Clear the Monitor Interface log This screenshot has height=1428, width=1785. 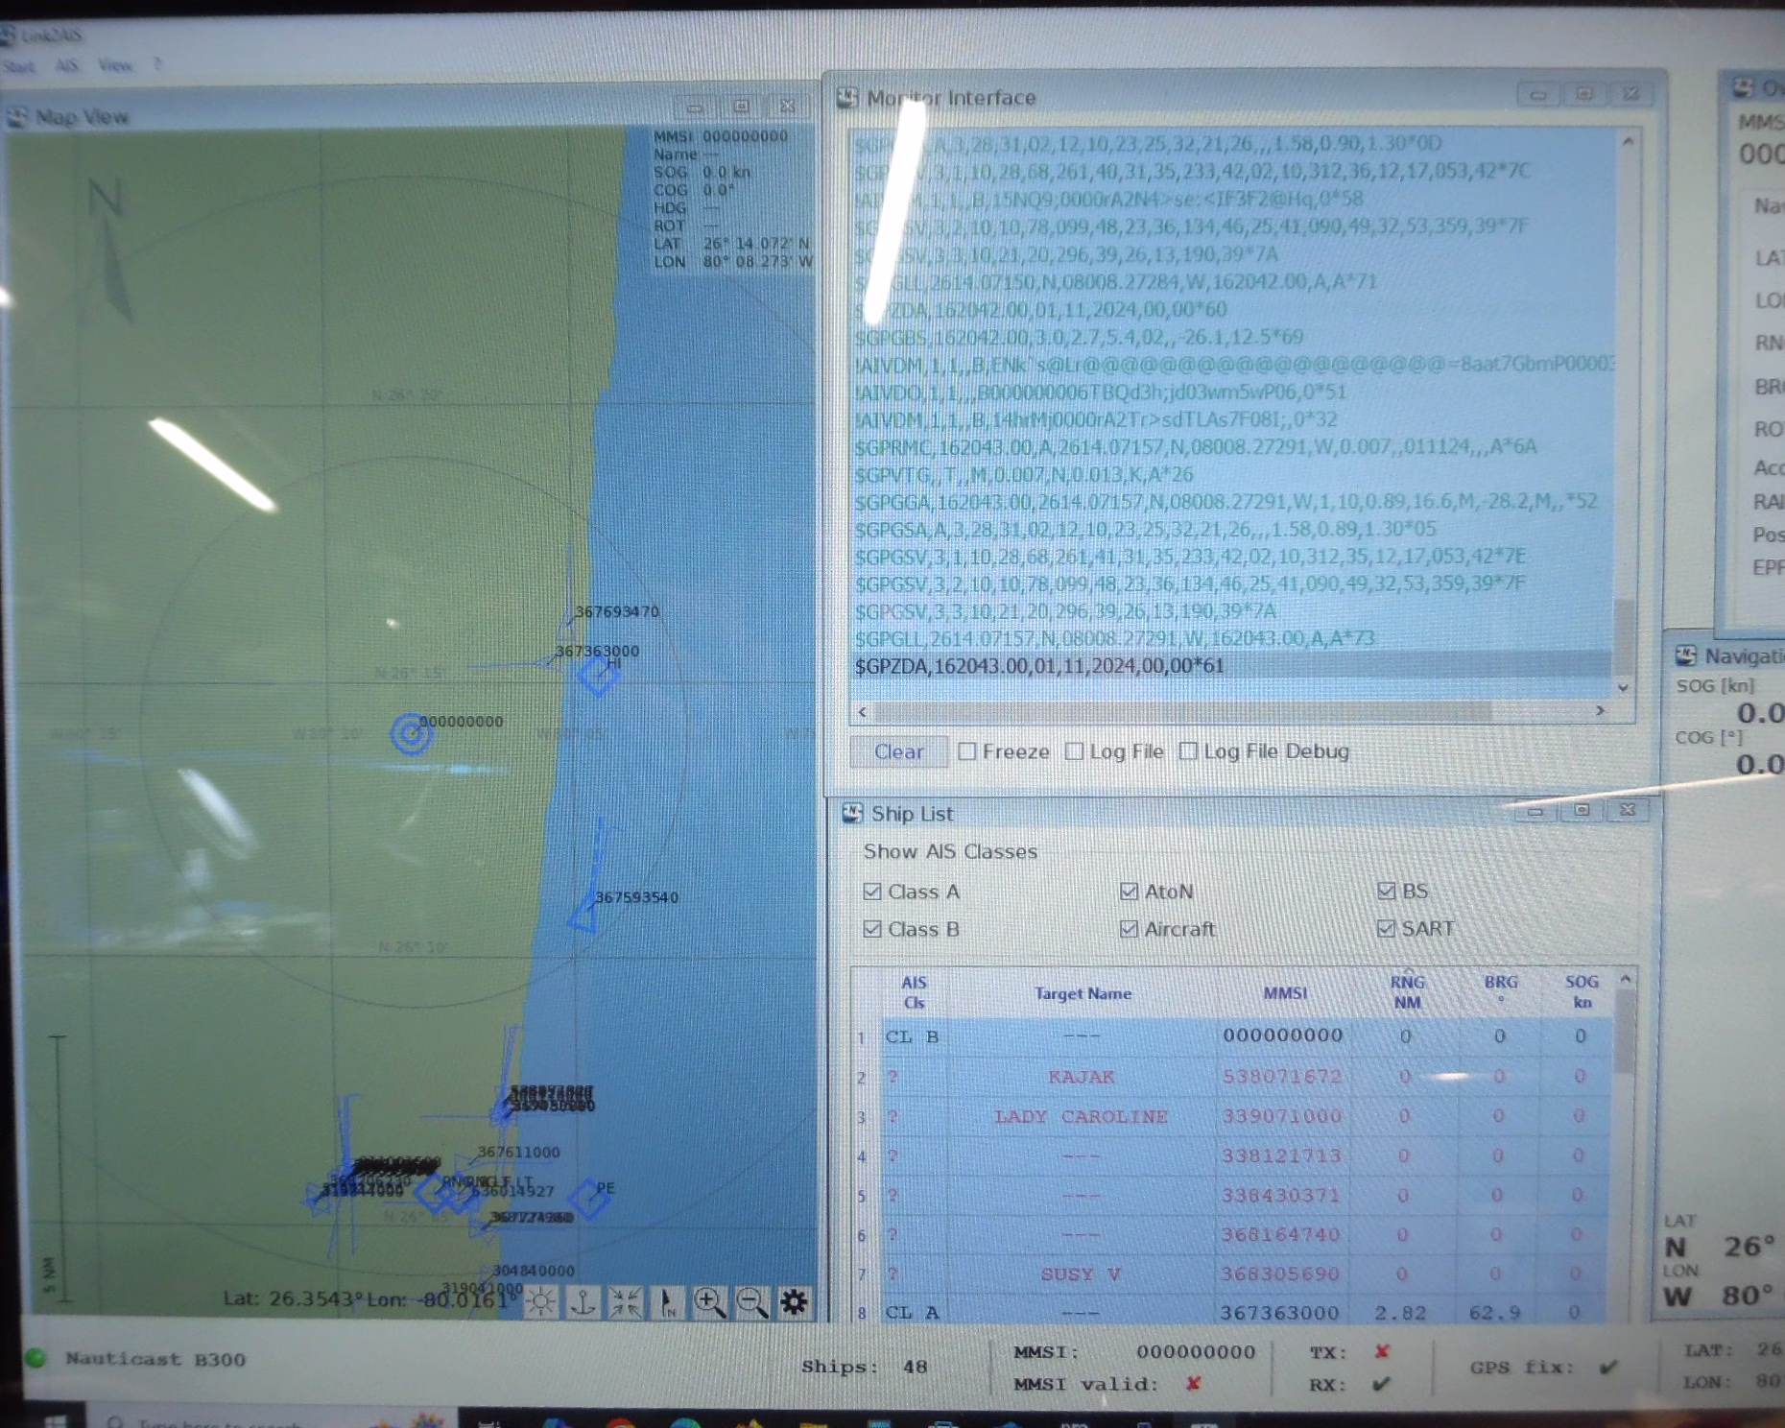tap(899, 751)
